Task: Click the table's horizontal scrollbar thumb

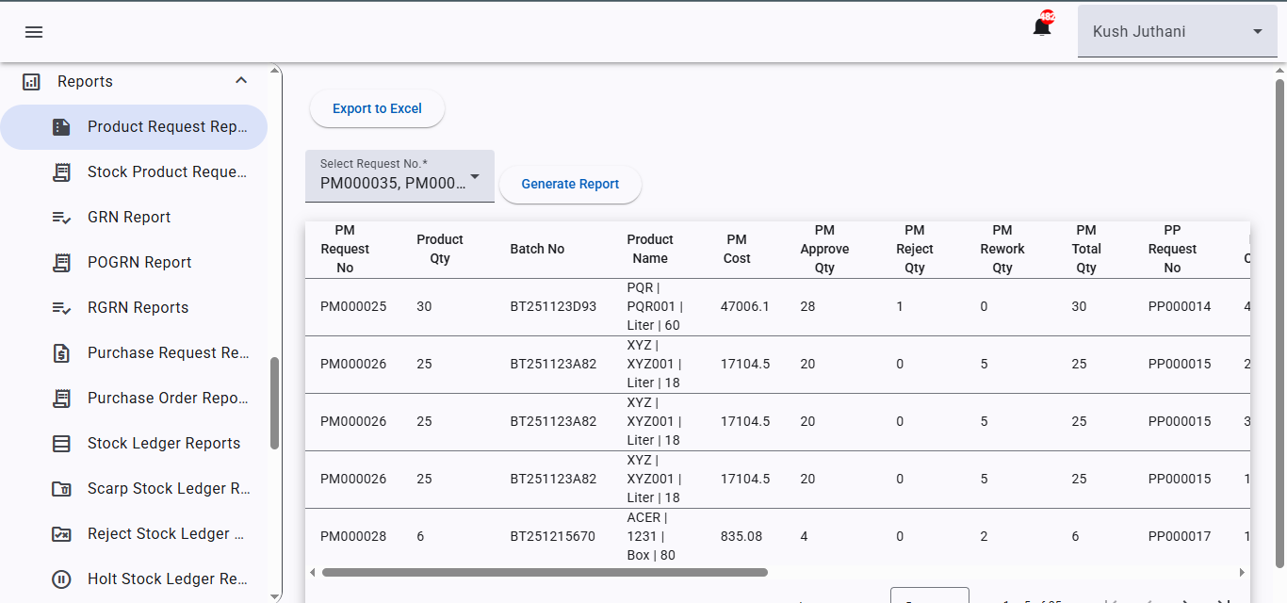Action: pos(545,572)
